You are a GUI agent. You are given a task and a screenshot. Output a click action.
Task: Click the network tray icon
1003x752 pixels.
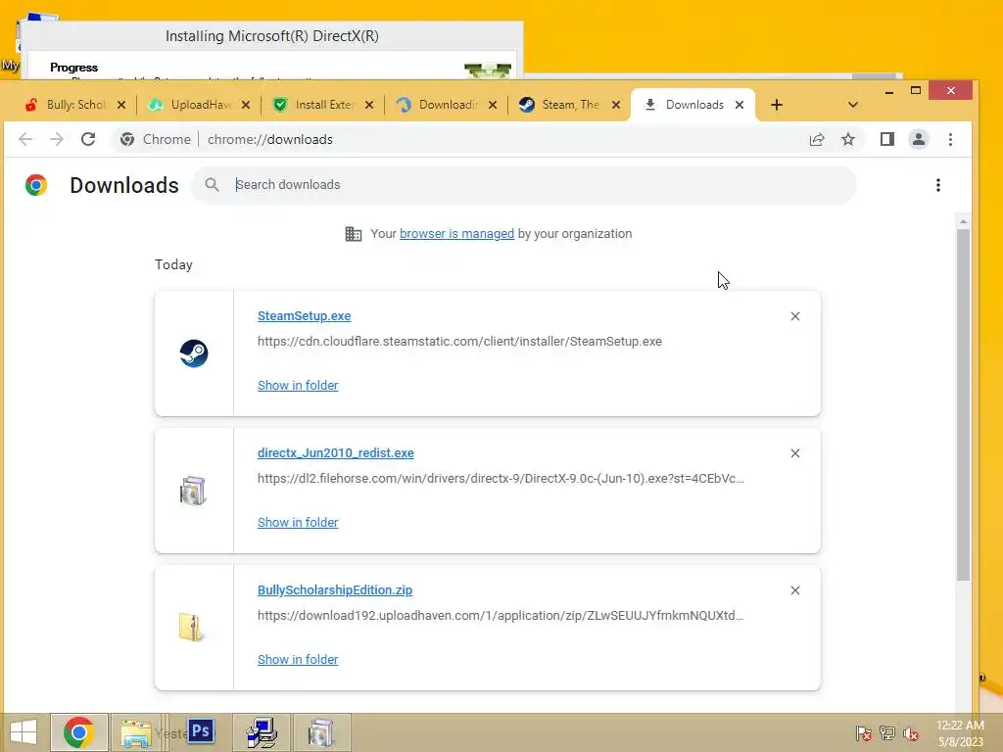[887, 732]
